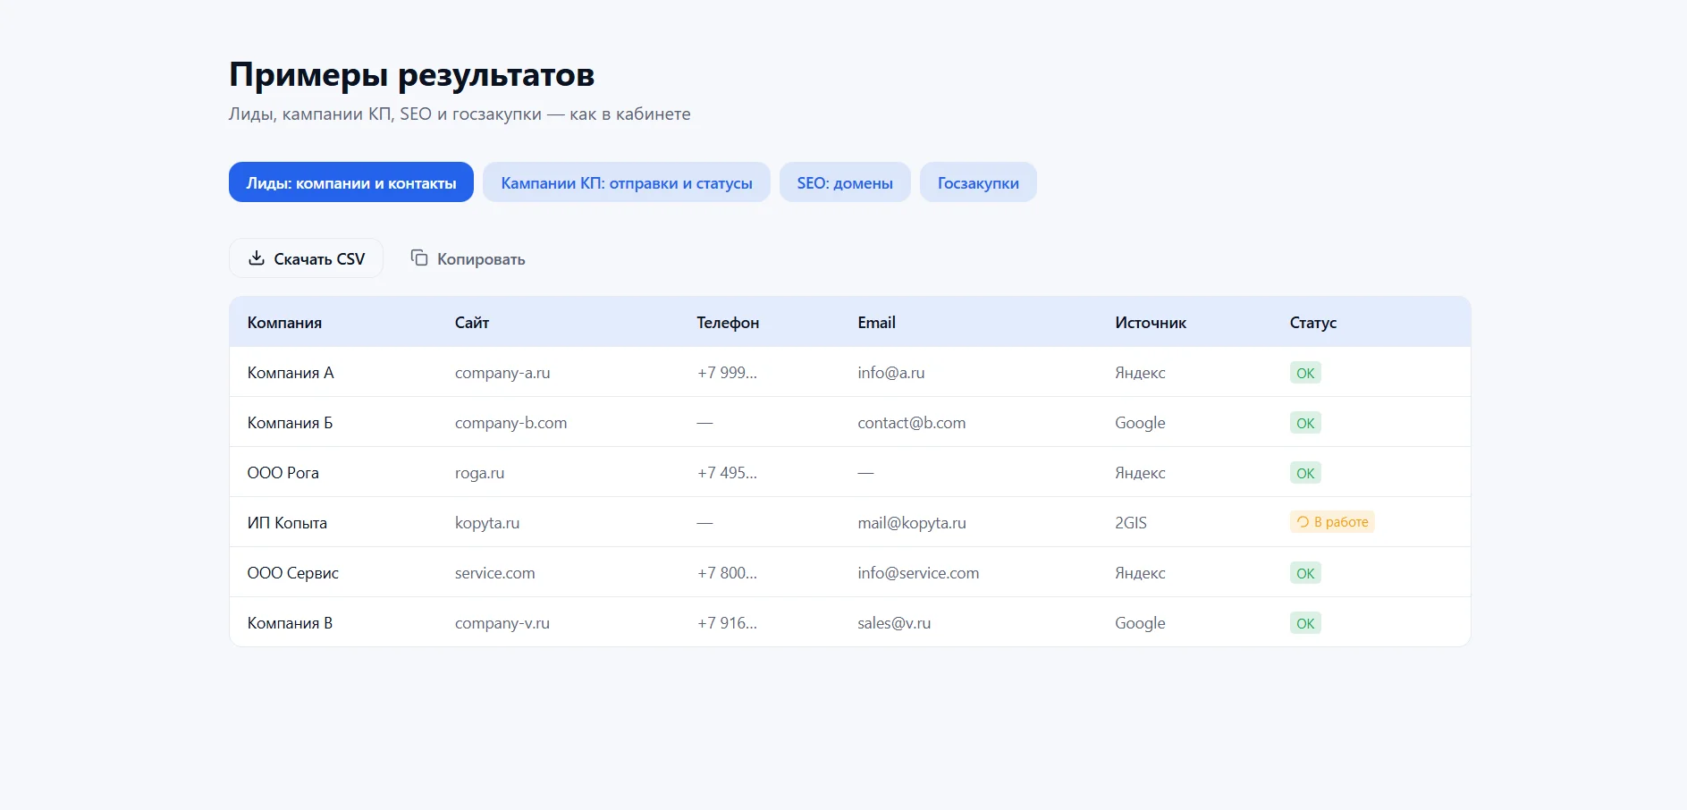Click the company-a.ru site cell
The height and width of the screenshot is (810, 1687).
tap(502, 373)
